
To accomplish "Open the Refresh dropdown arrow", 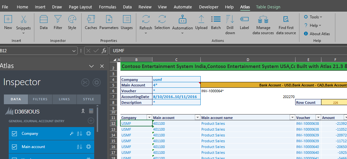I will coord(146,33).
